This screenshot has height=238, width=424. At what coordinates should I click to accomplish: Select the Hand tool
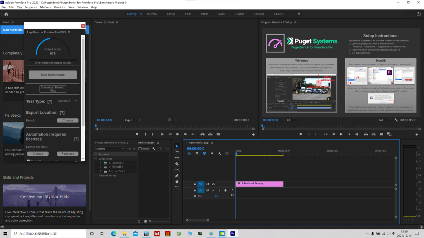click(x=177, y=182)
